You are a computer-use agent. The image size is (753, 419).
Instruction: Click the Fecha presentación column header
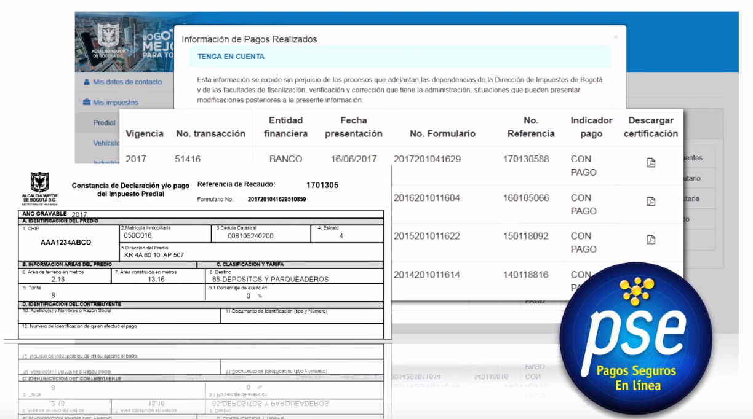pos(354,127)
